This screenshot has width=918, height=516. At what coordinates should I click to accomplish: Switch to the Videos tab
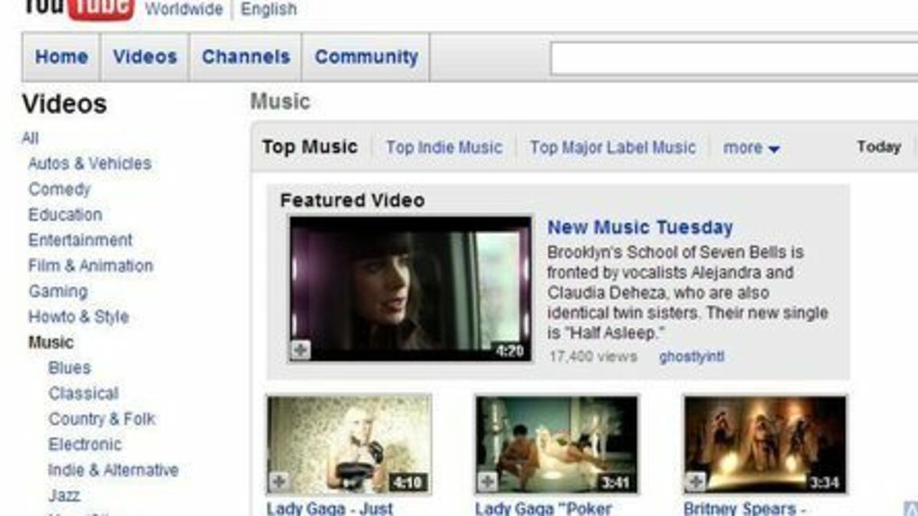coord(145,57)
